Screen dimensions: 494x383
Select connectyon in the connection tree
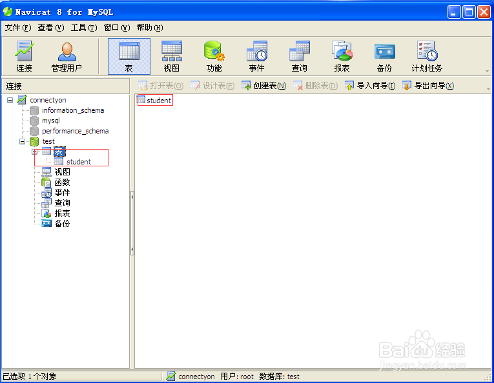tap(48, 100)
